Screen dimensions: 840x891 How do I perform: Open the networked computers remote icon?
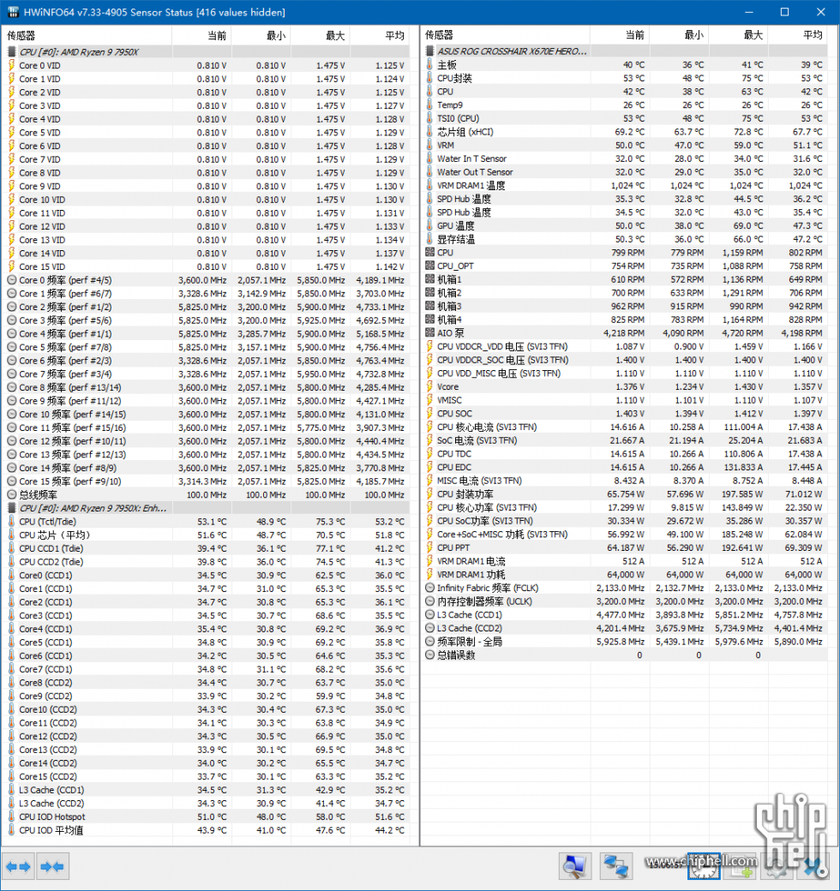pos(616,866)
